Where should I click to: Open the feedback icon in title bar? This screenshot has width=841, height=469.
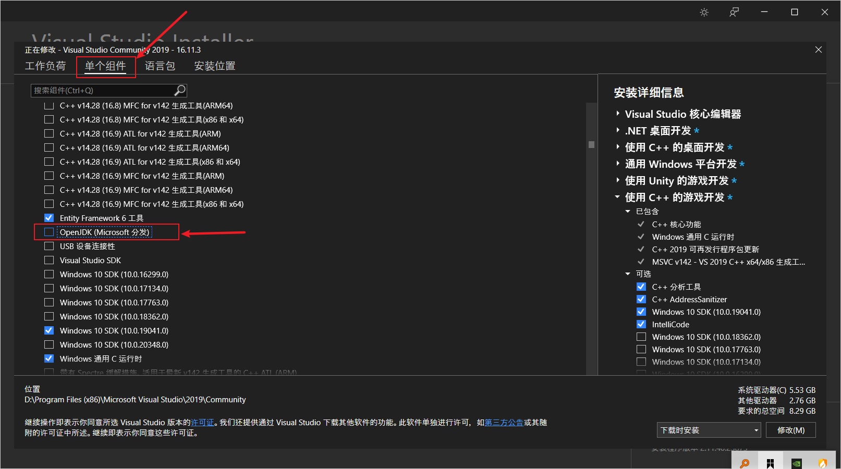[x=734, y=12]
